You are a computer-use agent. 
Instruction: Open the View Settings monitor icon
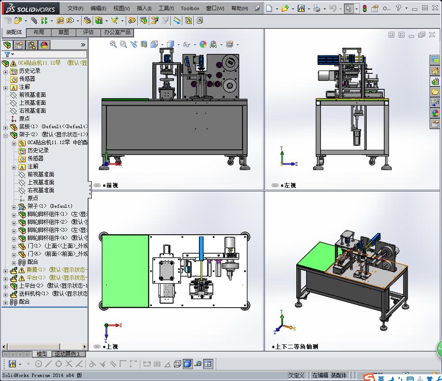[x=230, y=44]
